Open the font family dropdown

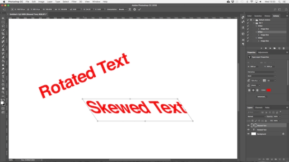click(261, 72)
